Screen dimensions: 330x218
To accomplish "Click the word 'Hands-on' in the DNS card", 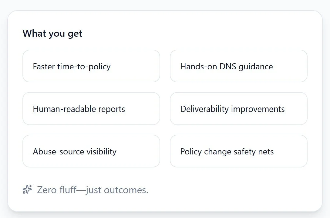I will coord(194,67).
